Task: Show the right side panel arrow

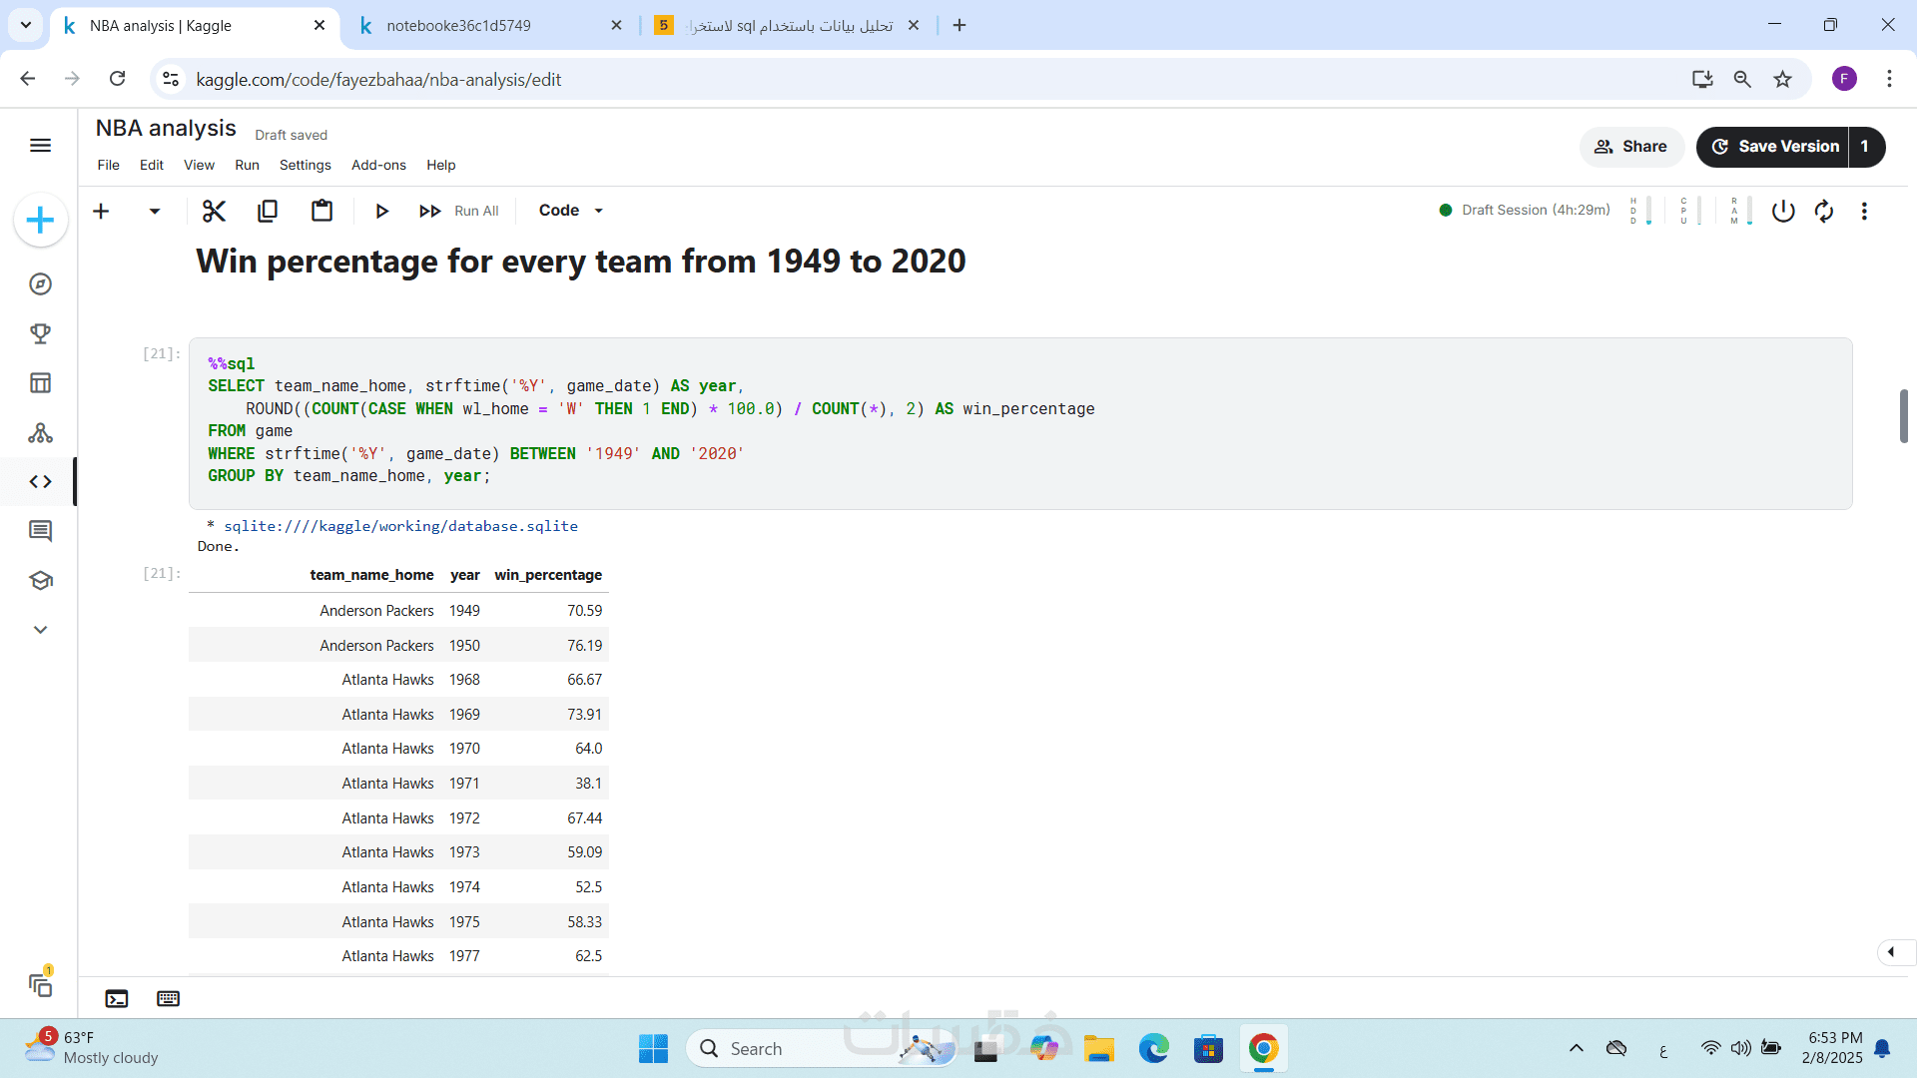Action: 1891,952
